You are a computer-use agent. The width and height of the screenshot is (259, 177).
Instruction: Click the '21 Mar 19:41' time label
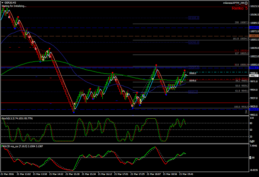186,174
